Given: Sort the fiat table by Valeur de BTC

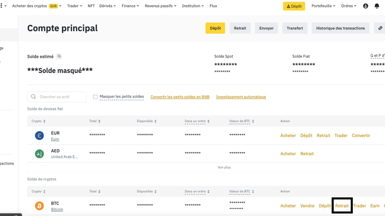Looking at the screenshot, I should [x=253, y=121].
